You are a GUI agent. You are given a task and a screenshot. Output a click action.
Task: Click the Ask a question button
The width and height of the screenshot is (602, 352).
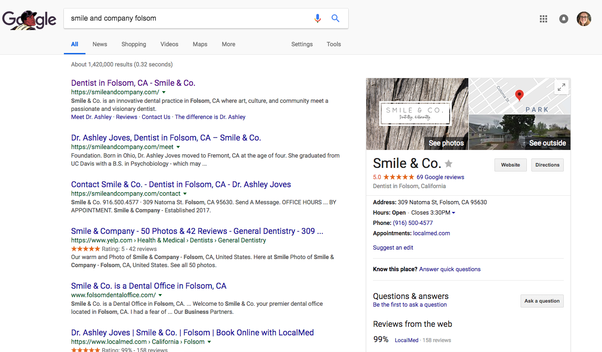[542, 301]
